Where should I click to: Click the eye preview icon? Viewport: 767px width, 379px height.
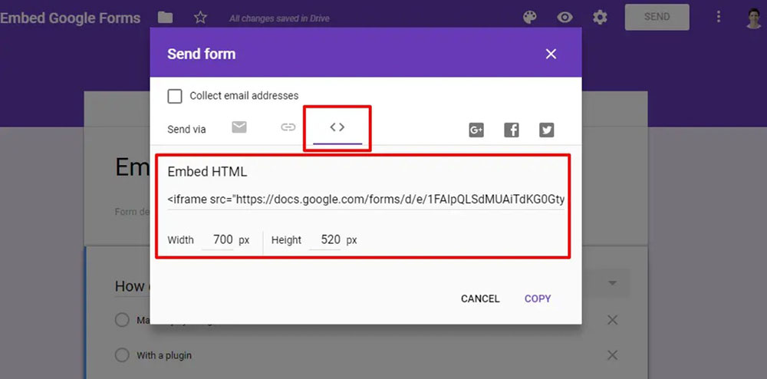click(565, 17)
